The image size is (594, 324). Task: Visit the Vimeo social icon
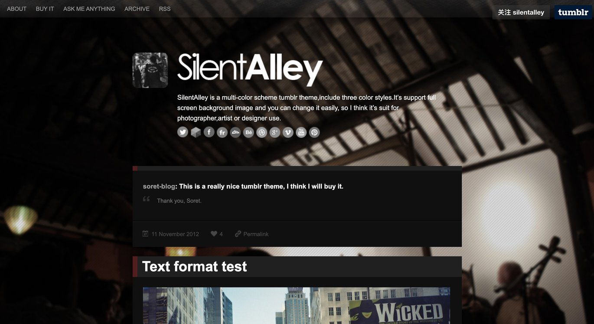tap(288, 132)
